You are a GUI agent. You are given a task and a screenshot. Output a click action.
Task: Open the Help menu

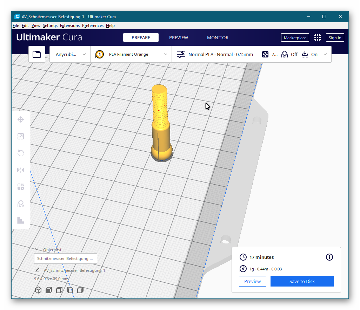[x=110, y=26]
